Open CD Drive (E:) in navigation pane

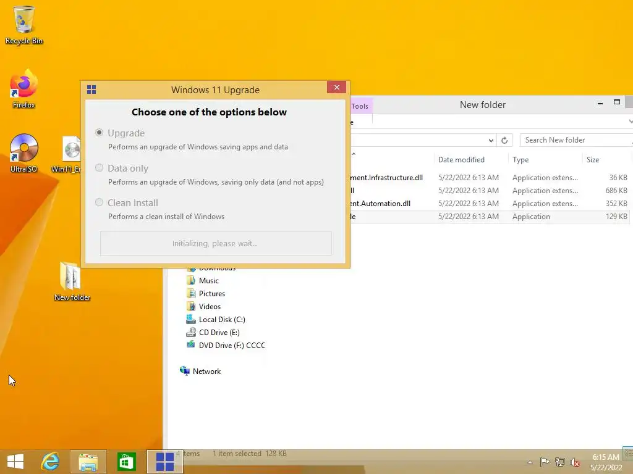tap(219, 332)
